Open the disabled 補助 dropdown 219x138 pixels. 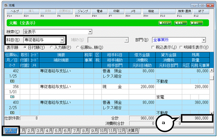[x=126, y=40]
